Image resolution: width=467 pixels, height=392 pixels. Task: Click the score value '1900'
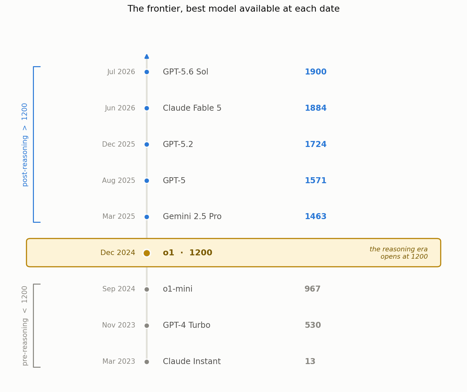316,72
